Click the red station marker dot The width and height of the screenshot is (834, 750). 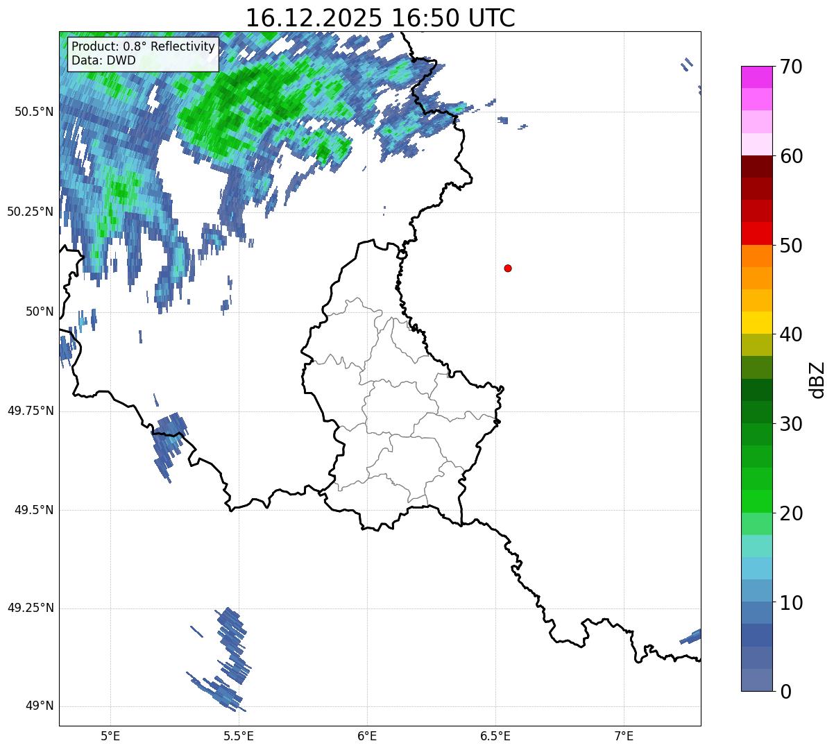click(508, 268)
